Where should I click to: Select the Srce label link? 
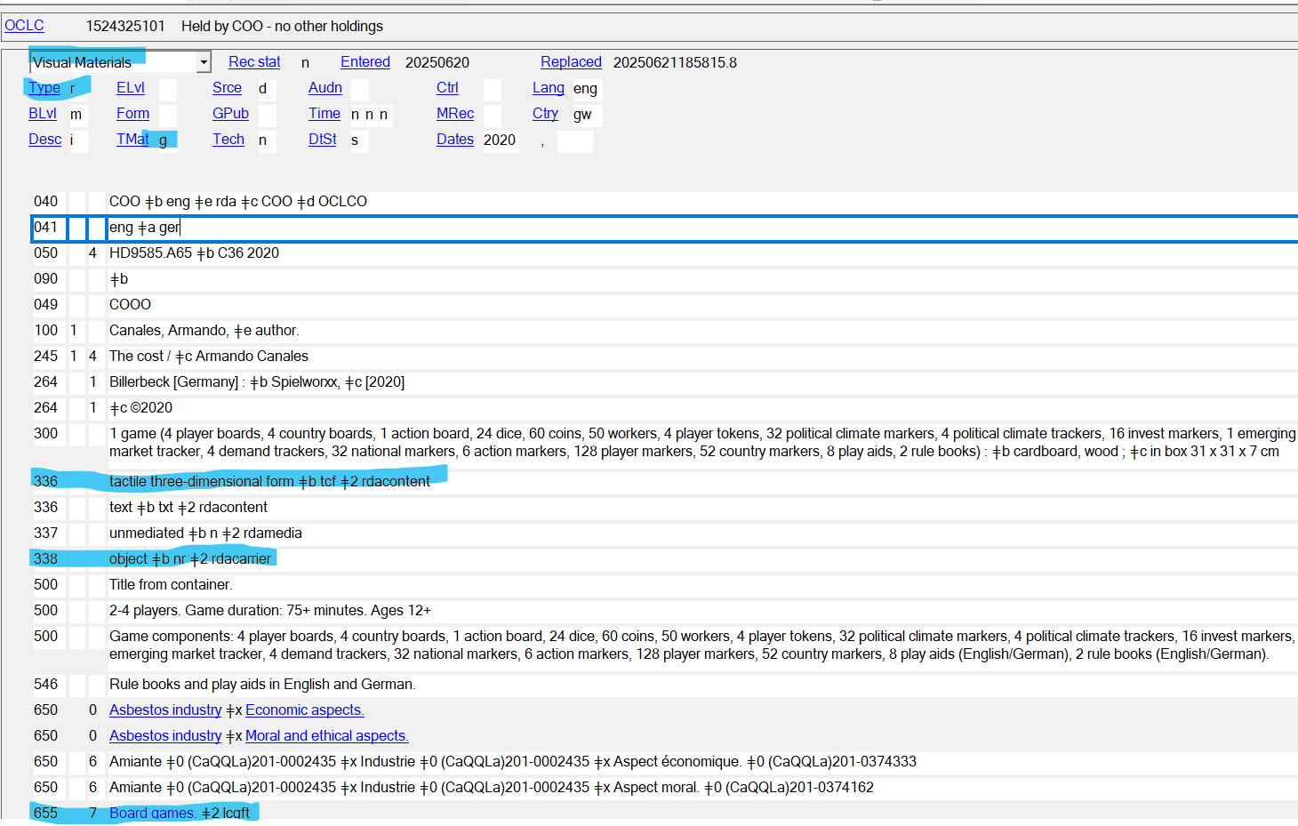tap(227, 88)
